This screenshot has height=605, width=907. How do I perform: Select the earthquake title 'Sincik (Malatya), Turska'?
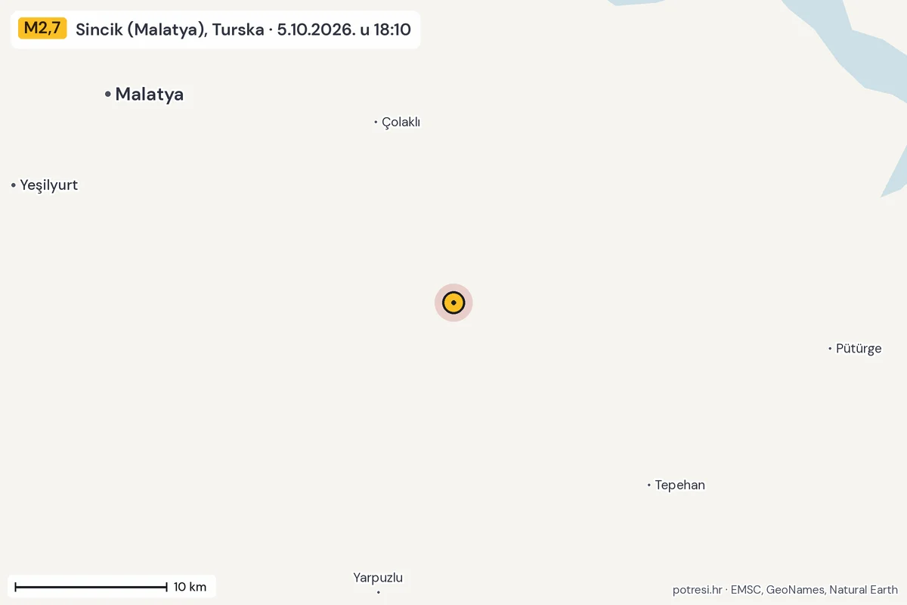(170, 29)
